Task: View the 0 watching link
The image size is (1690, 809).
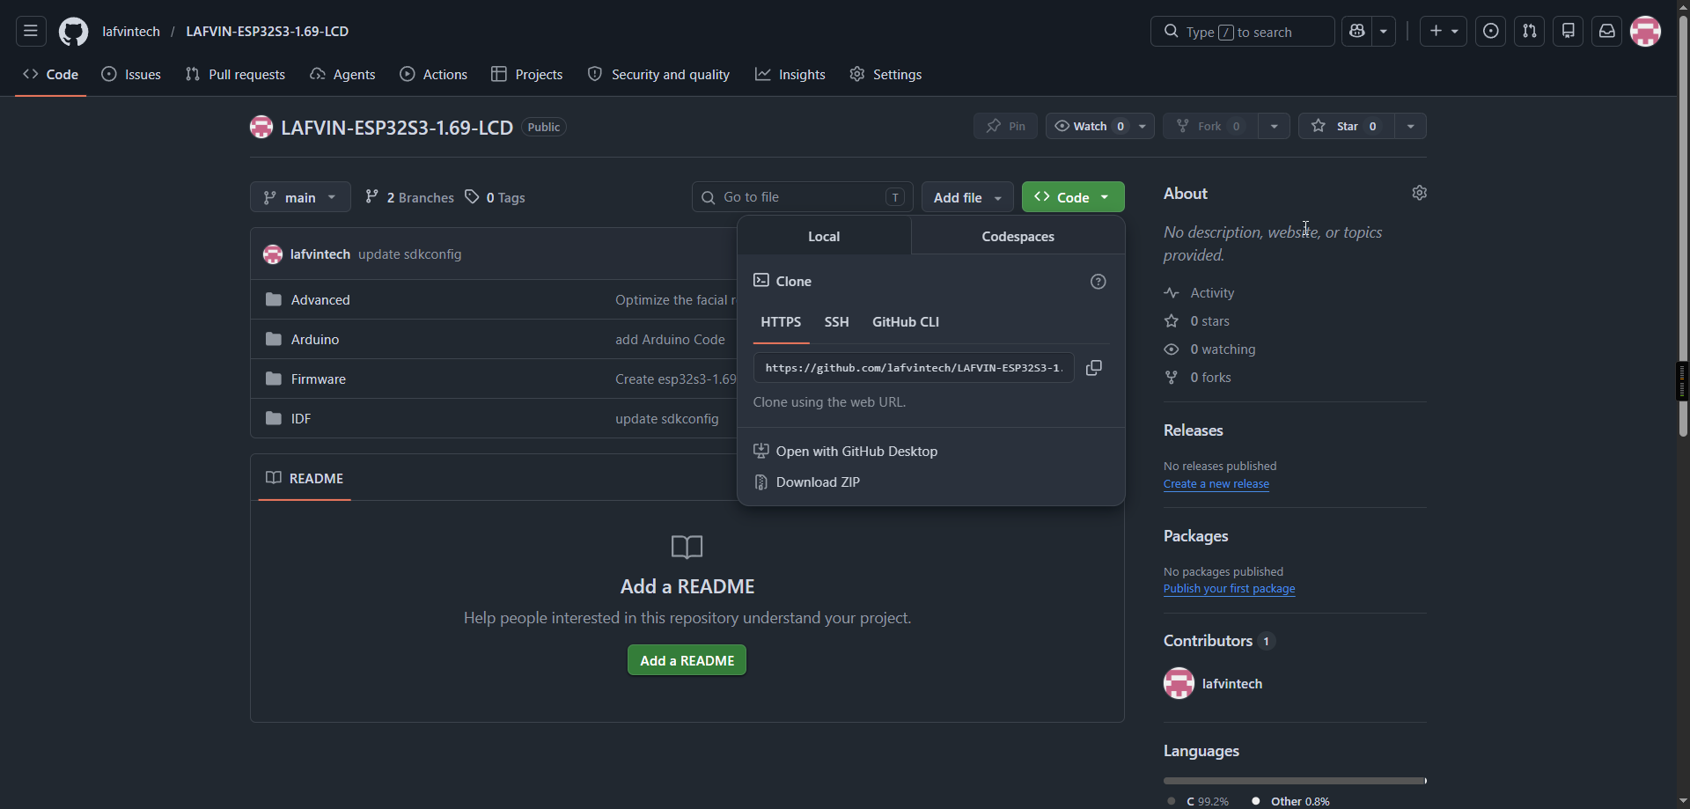Action: pyautogui.click(x=1209, y=349)
